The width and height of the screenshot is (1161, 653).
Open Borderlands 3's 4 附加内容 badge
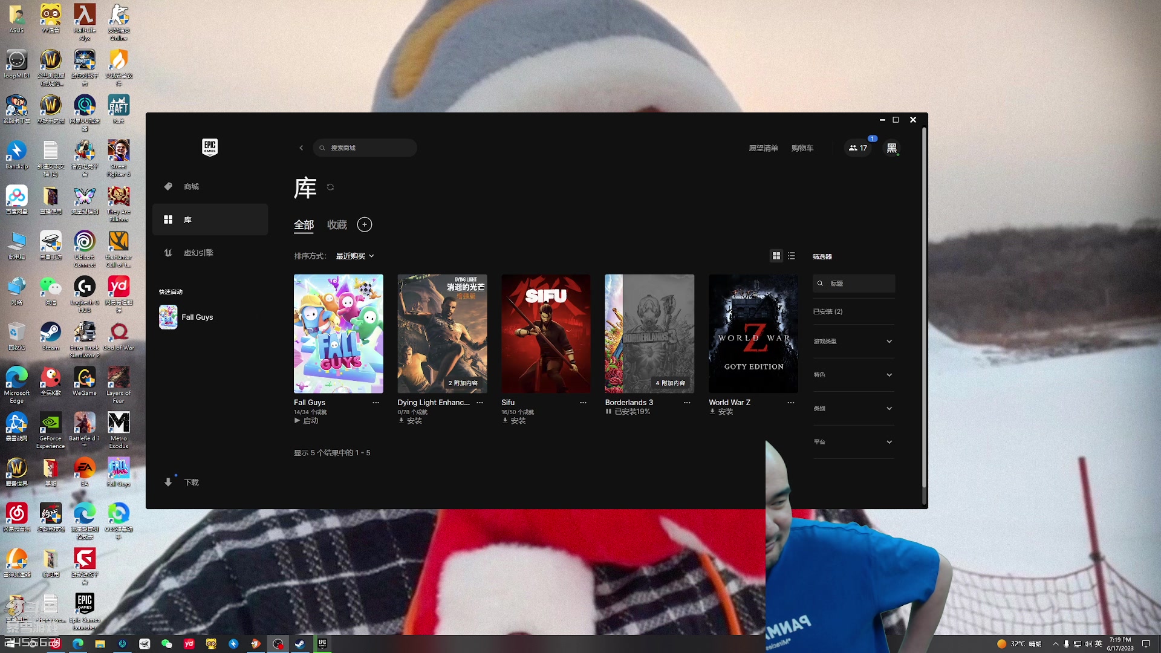[x=671, y=383]
